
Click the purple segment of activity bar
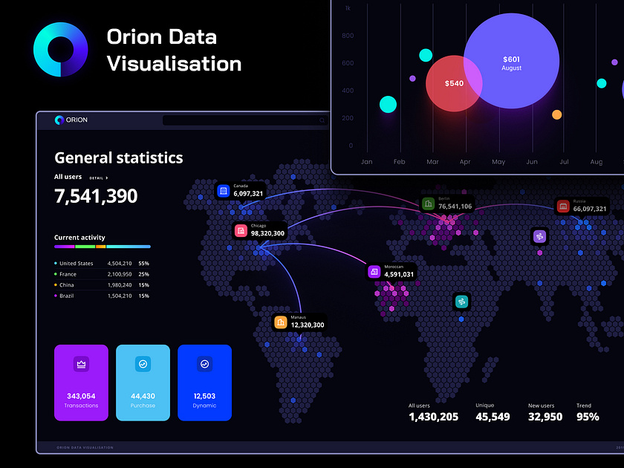point(65,247)
